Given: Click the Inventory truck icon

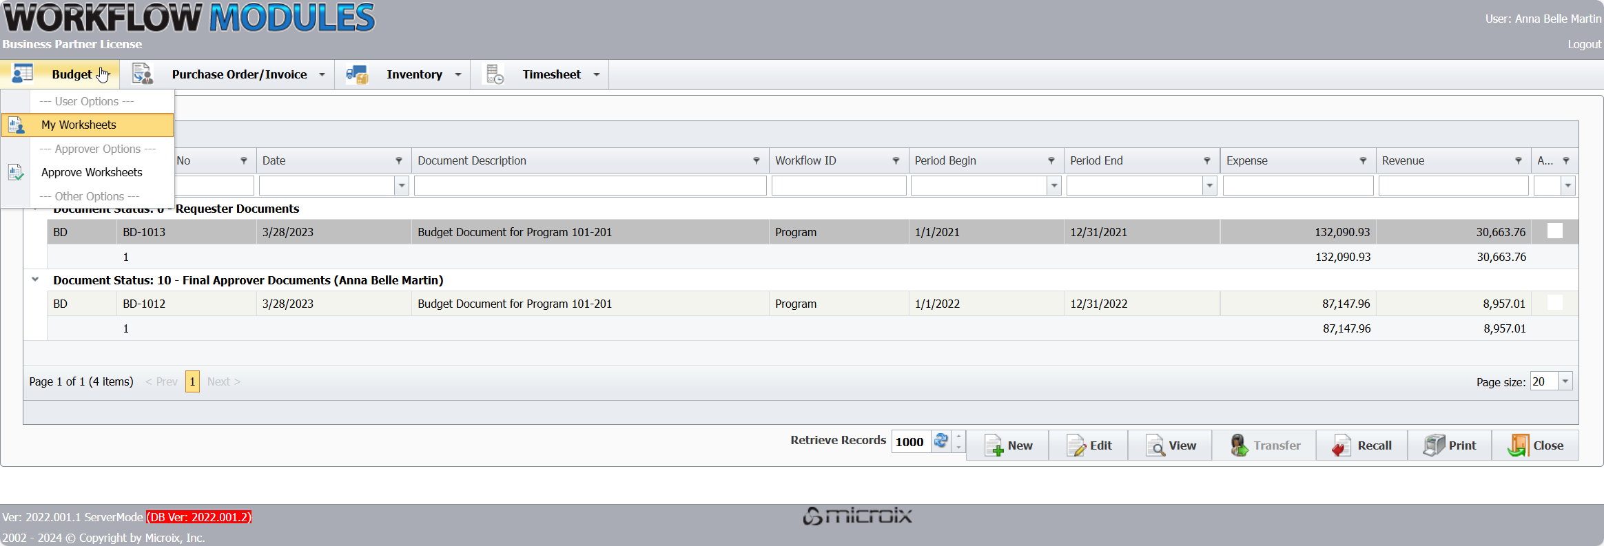Looking at the screenshot, I should pyautogui.click(x=357, y=74).
